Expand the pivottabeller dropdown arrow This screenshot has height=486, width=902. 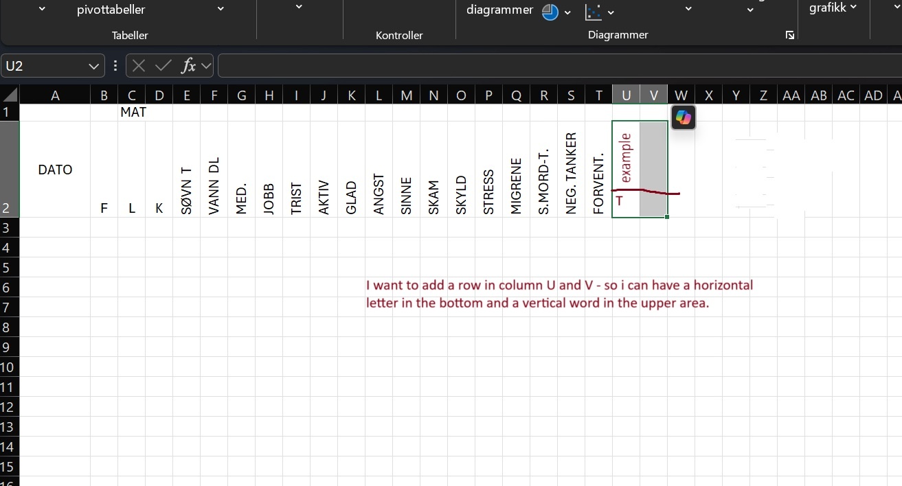pos(221,9)
